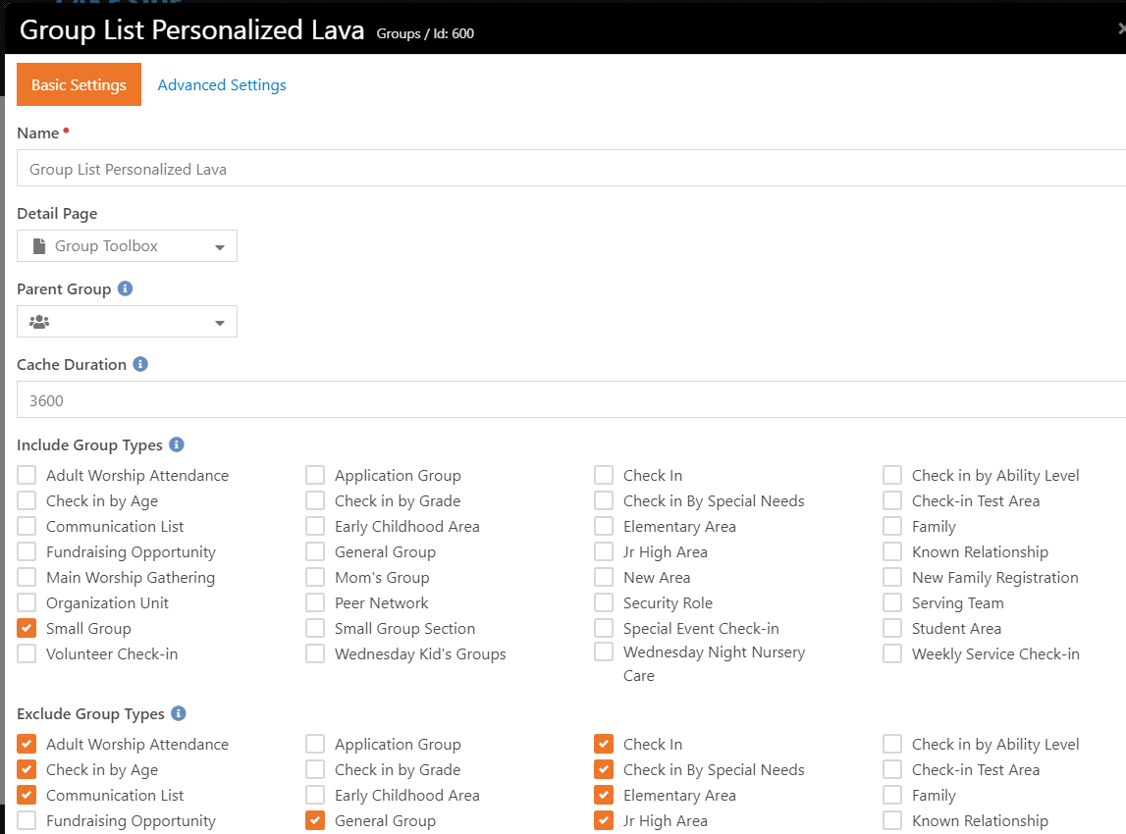Click the Exclude Group Types info icon

tap(179, 713)
